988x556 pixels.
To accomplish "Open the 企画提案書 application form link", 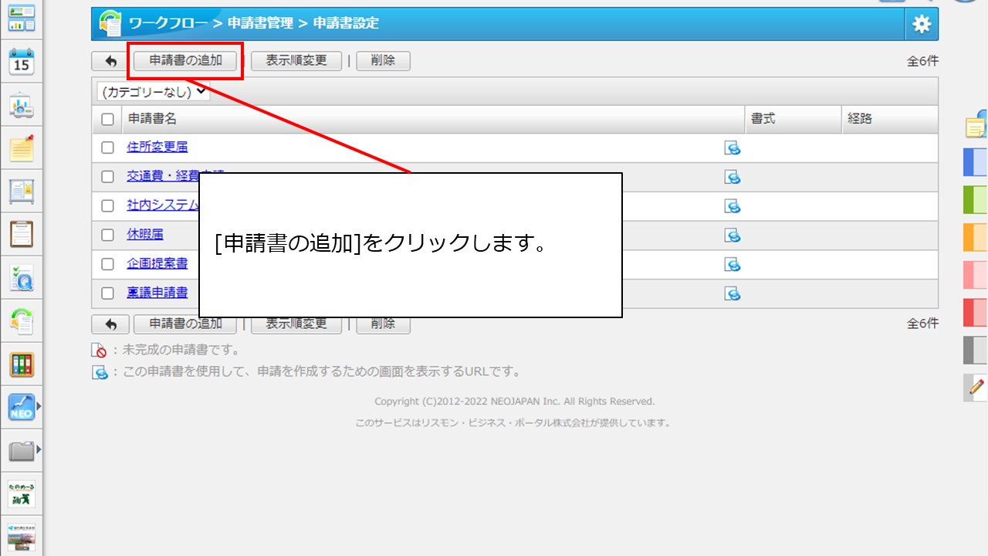I will click(x=157, y=263).
